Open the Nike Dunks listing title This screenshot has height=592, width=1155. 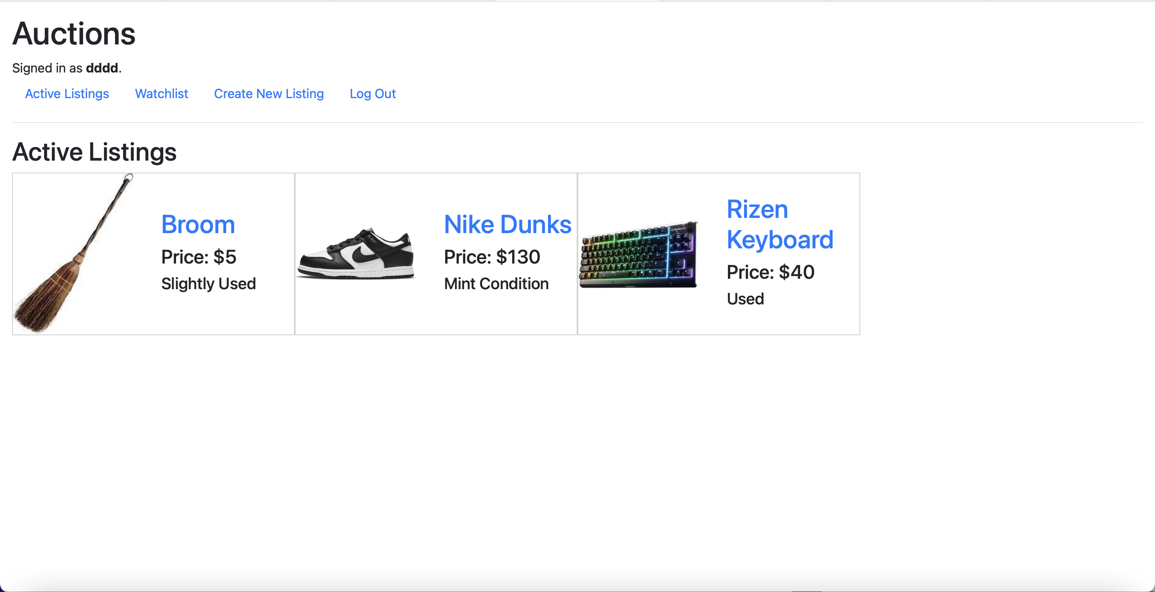508,224
